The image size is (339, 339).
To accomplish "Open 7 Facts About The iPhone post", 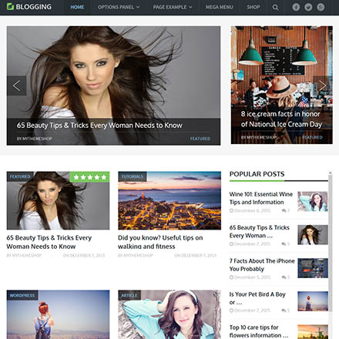I will pos(262,265).
